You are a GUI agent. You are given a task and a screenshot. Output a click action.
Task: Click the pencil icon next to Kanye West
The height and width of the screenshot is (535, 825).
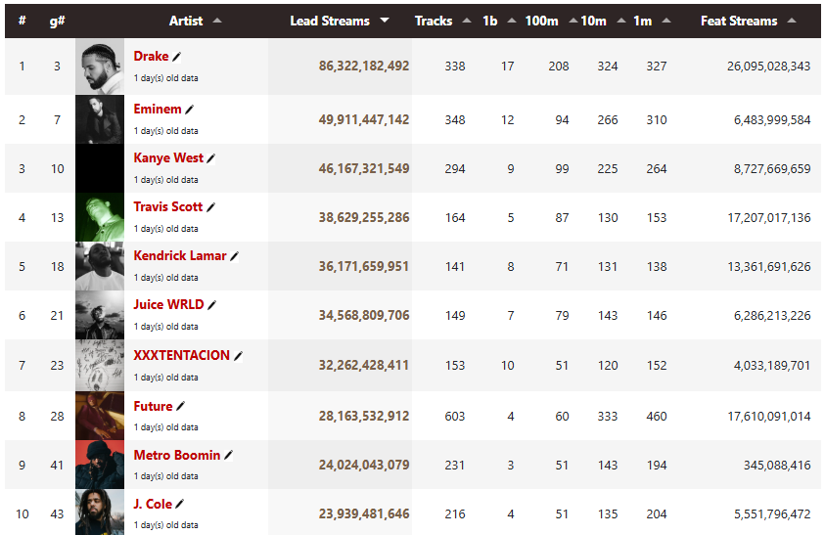point(211,158)
